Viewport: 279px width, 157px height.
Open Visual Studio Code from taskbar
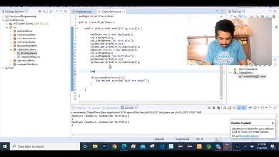pos(162,147)
